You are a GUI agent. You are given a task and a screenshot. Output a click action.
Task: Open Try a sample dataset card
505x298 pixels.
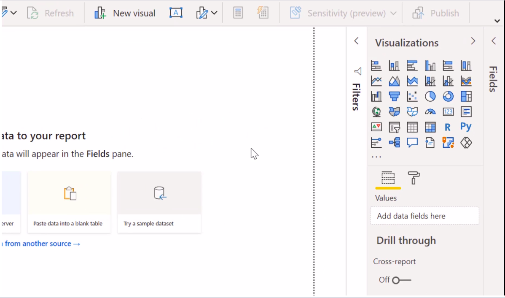(x=159, y=202)
